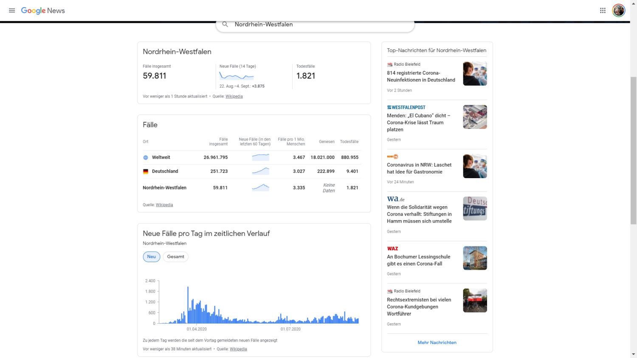Click the Google News logo
This screenshot has width=637, height=358.
pyautogui.click(x=43, y=11)
